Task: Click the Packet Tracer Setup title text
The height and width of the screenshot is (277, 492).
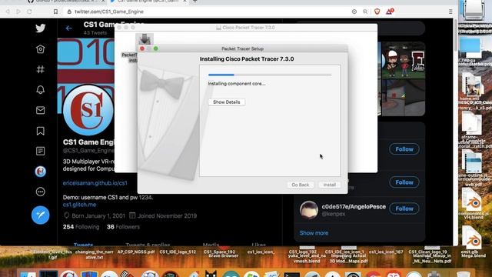Action: coord(242,48)
